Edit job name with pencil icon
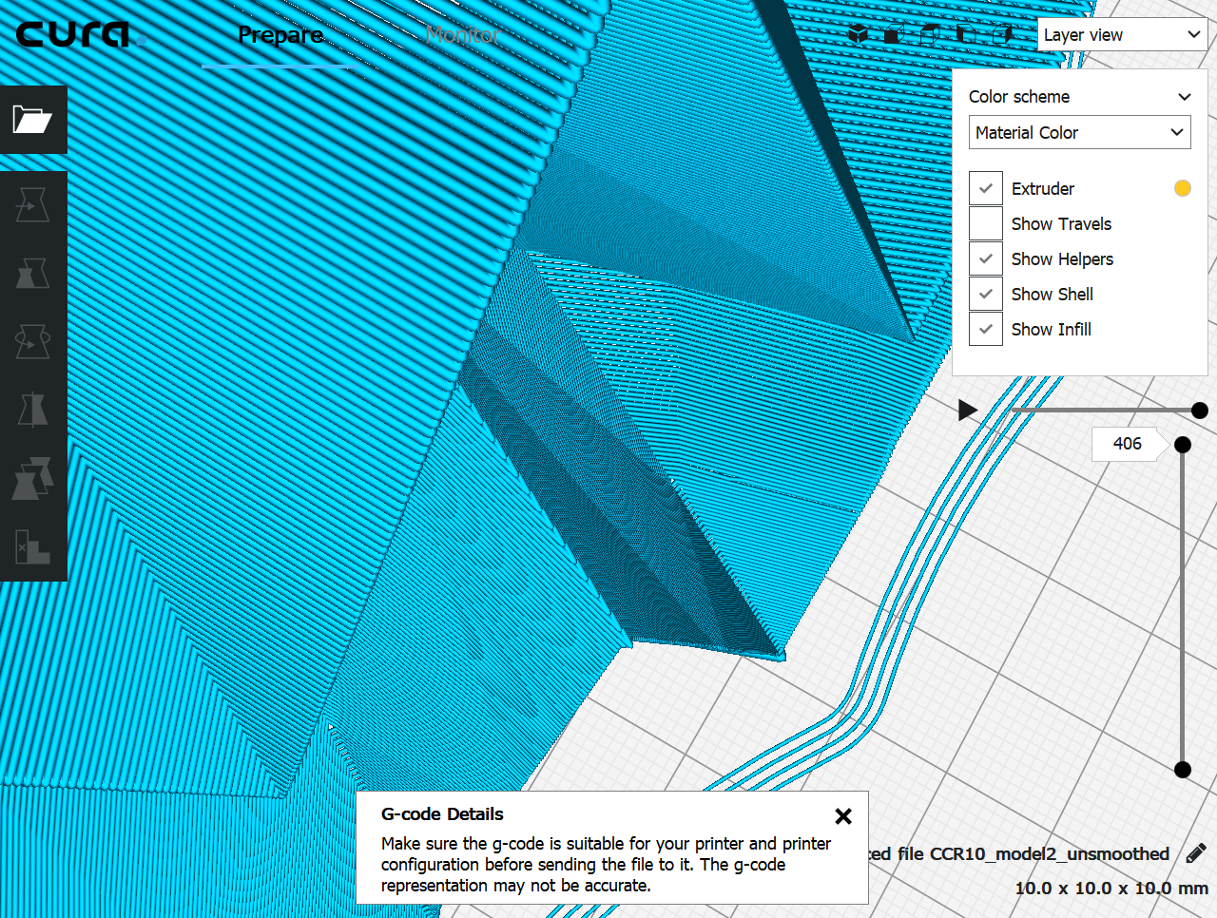The width and height of the screenshot is (1217, 918). pos(1196,853)
